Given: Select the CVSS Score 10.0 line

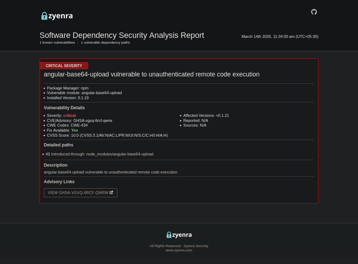Looking at the screenshot, I should tap(107, 136).
